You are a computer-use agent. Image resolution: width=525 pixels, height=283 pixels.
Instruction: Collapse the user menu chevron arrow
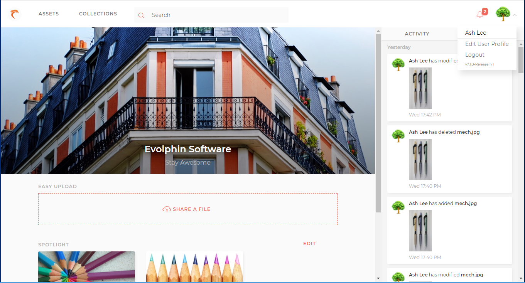coord(515,15)
